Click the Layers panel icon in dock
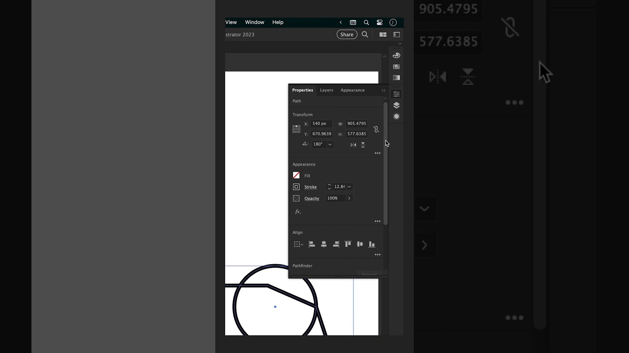 click(x=396, y=105)
